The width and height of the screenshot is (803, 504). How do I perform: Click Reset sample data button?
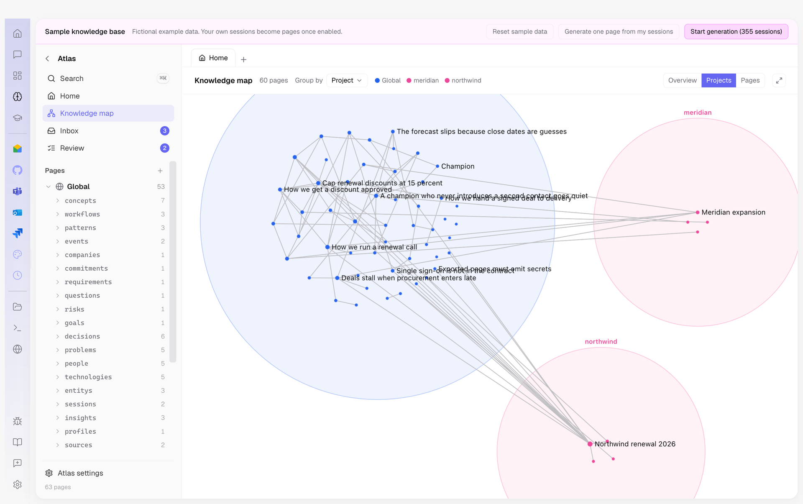(x=520, y=31)
